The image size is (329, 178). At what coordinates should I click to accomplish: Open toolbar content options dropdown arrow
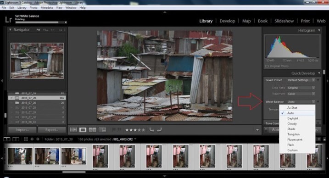[257, 130]
